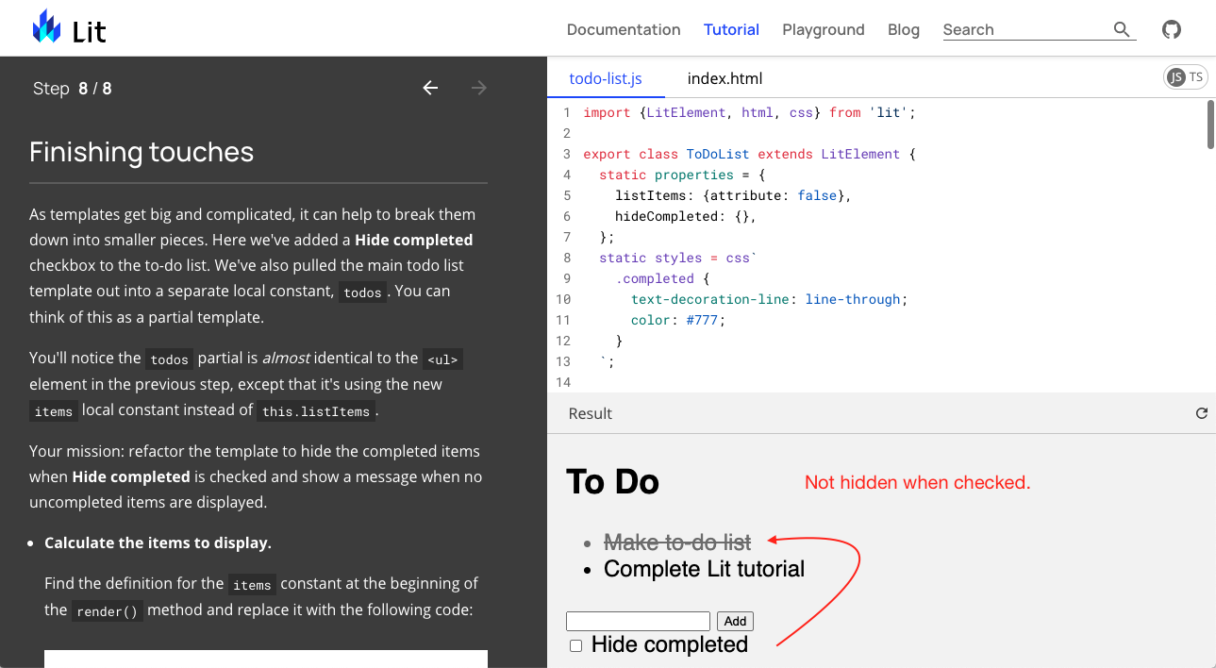Click the Tutorial nav link
Viewport: 1216px width, 668px height.
click(731, 29)
